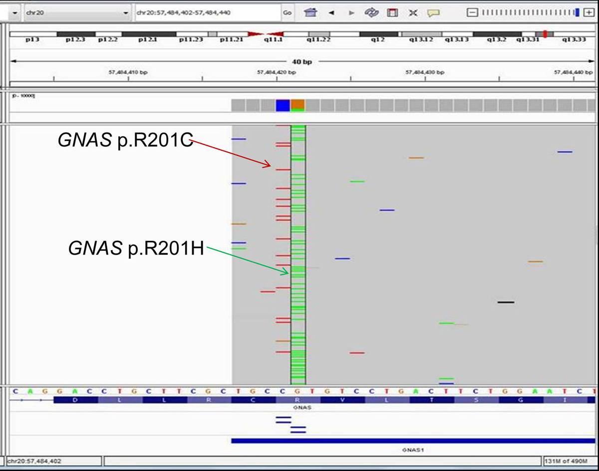Click amino acid D in GNAS track

[75, 400]
